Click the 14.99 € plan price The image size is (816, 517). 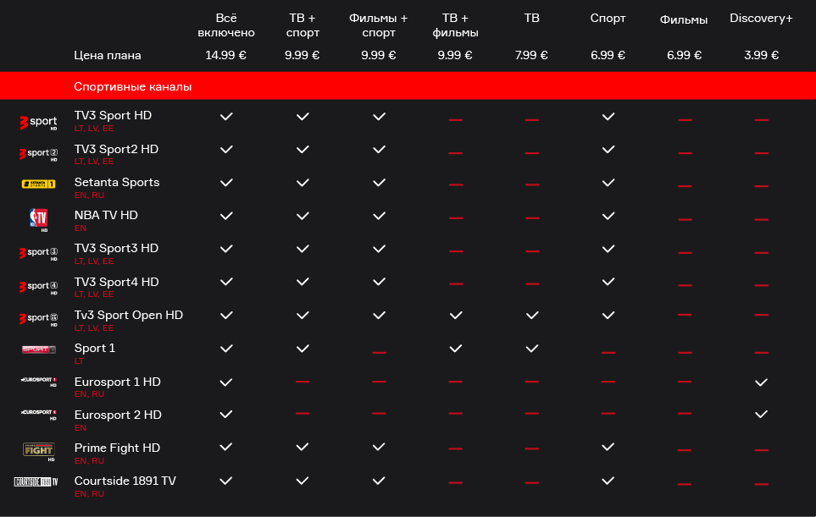coord(226,55)
